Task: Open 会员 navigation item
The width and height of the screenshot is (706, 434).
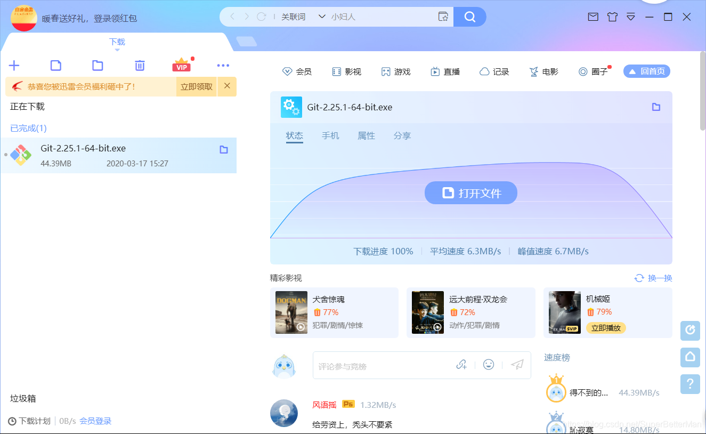Action: coord(297,71)
